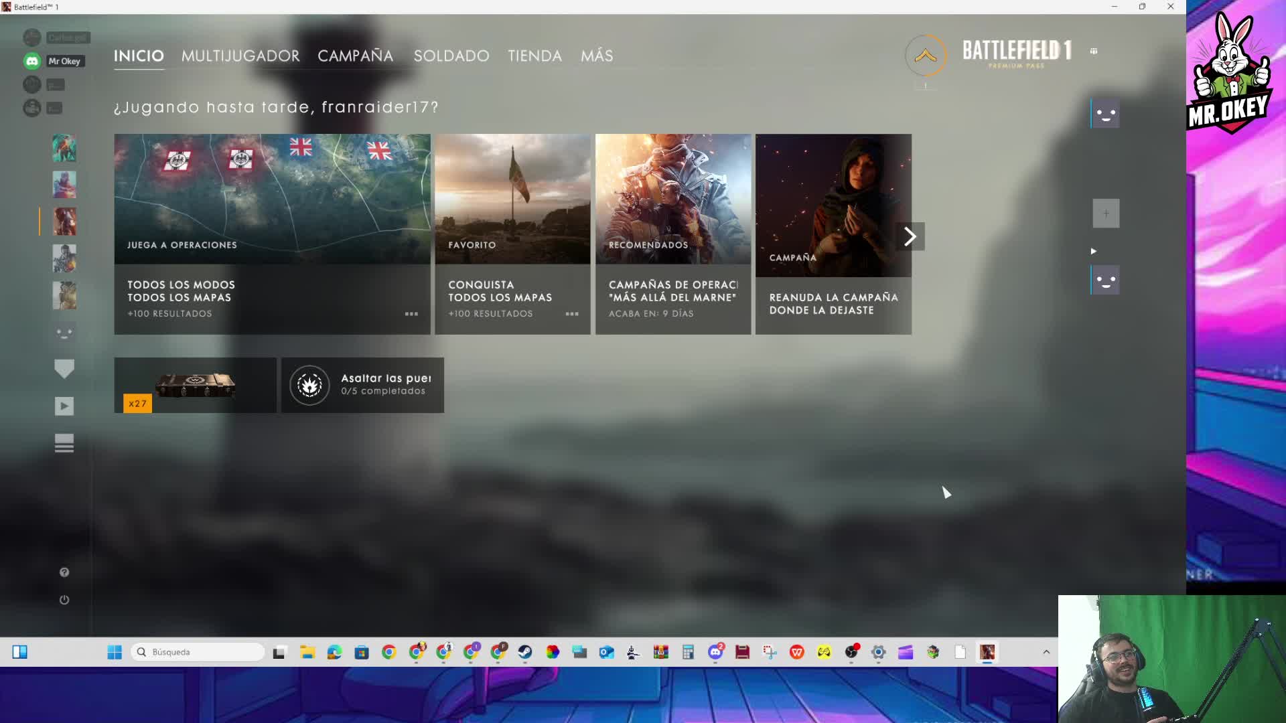Click the top friend avatar on right panel
Image resolution: width=1286 pixels, height=723 pixels.
pos(1106,114)
